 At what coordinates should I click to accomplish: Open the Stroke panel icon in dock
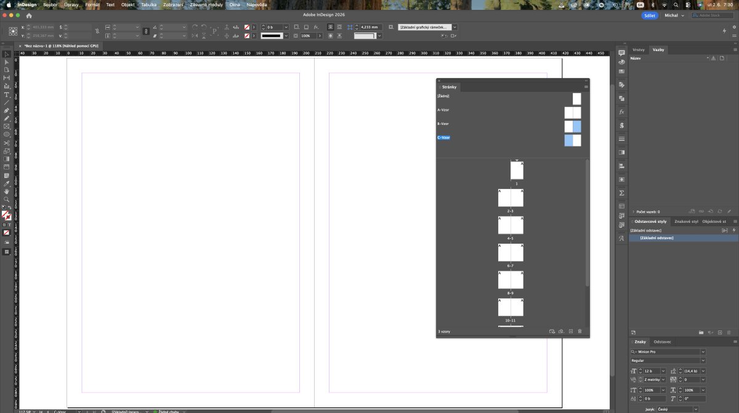pos(622,138)
